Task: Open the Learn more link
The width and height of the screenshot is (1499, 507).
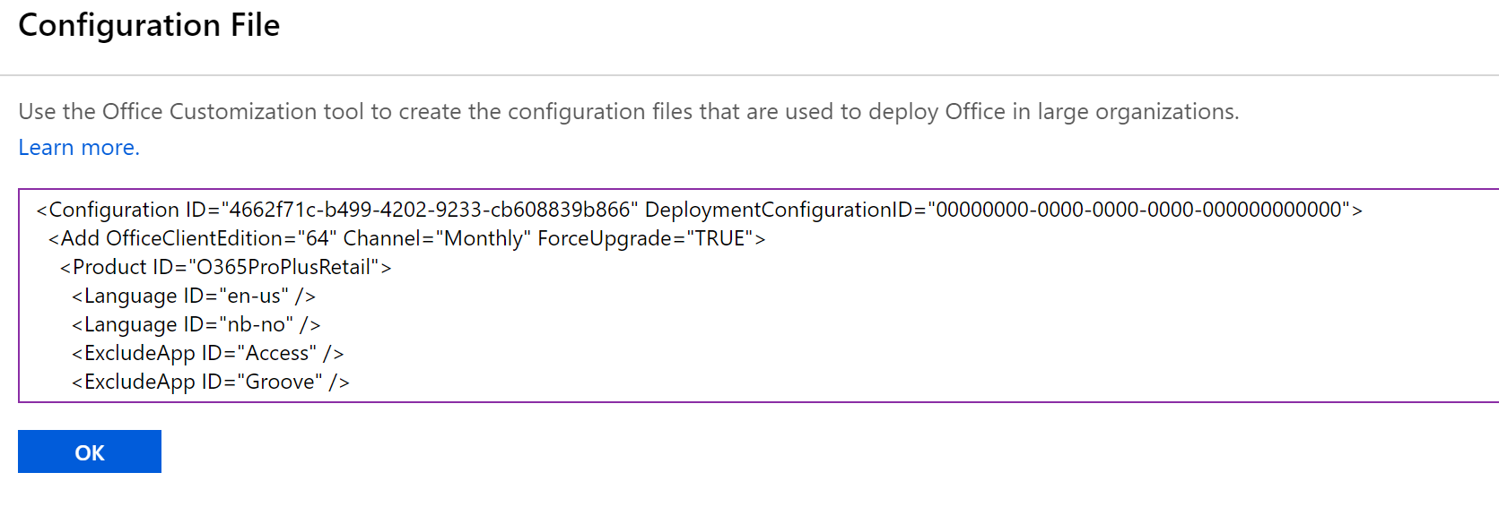Action: click(x=79, y=148)
